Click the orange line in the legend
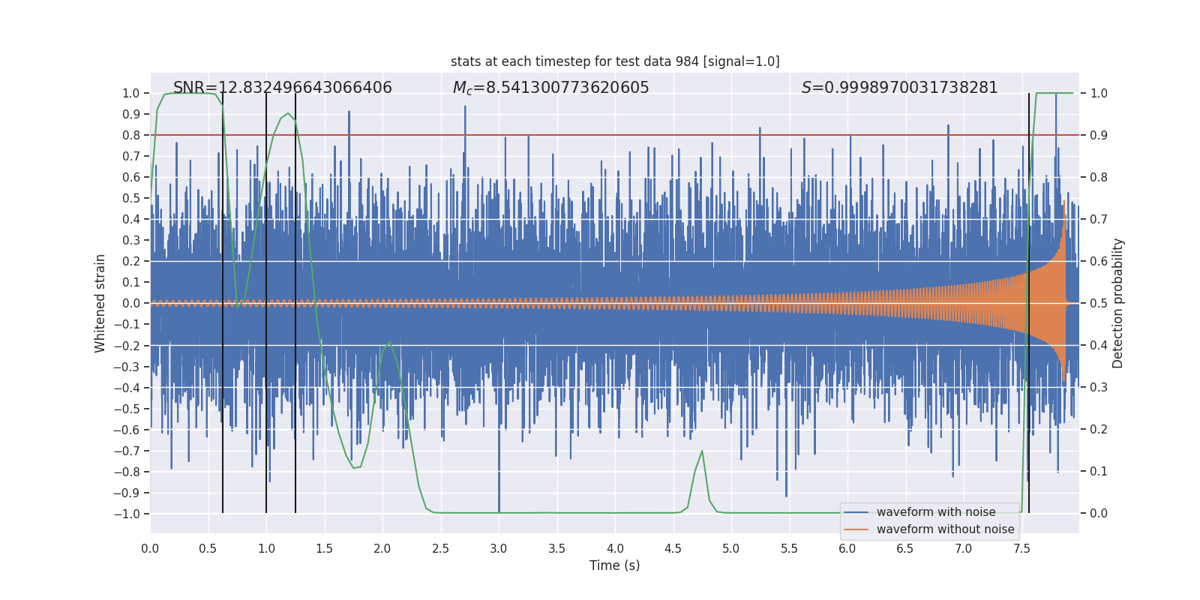The height and width of the screenshot is (600, 1200). pos(856,529)
